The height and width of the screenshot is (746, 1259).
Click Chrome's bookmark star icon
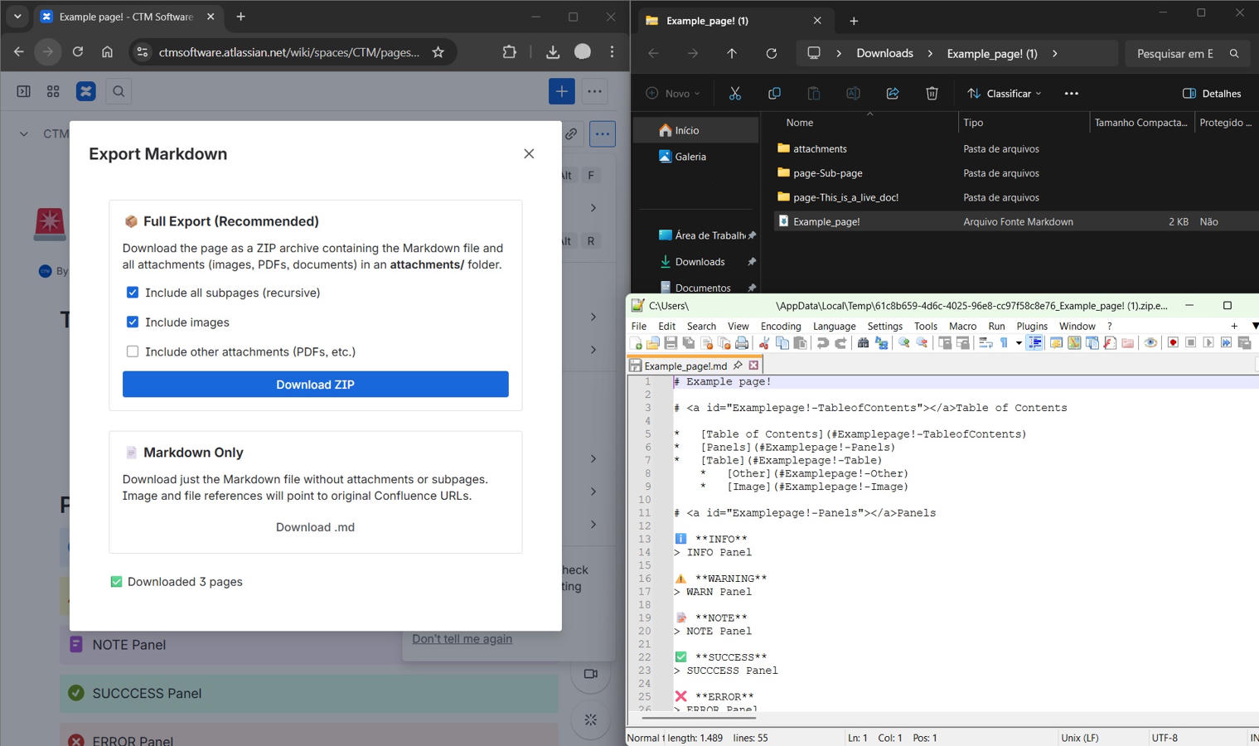[438, 52]
